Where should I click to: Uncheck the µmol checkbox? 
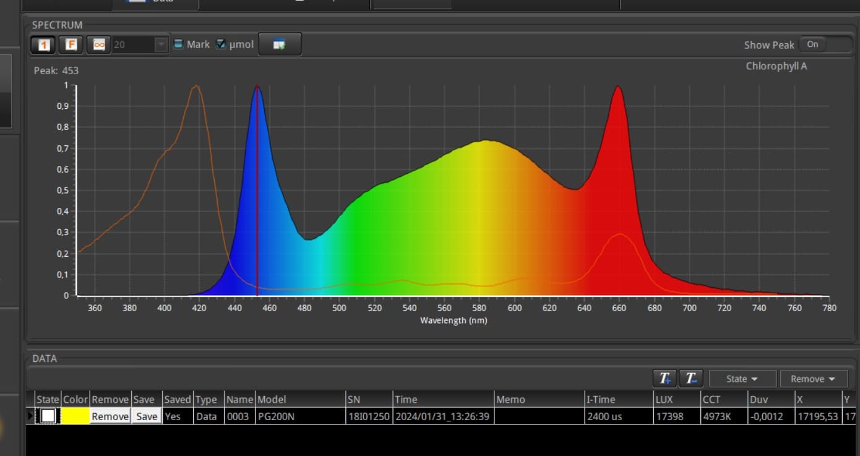click(221, 45)
